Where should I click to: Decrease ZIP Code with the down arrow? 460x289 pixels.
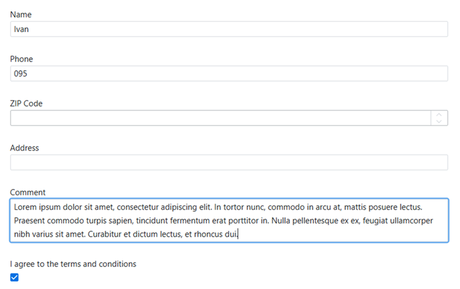click(x=439, y=121)
